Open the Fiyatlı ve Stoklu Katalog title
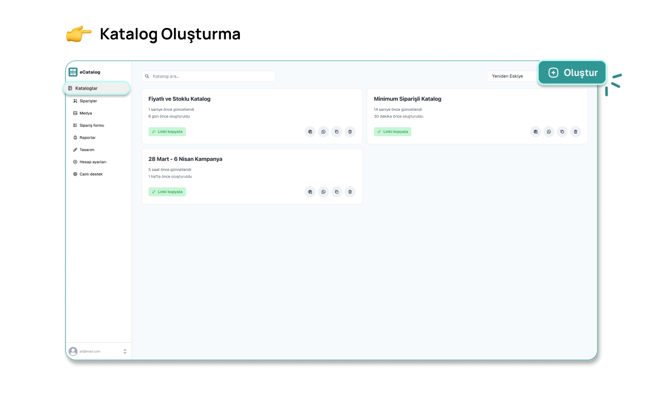The image size is (663, 398). (x=179, y=99)
